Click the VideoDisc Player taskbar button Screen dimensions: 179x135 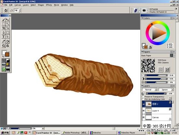coord(127,133)
